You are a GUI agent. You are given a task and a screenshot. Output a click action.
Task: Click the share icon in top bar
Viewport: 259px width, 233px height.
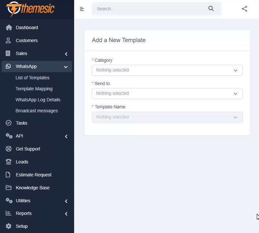[x=244, y=9]
